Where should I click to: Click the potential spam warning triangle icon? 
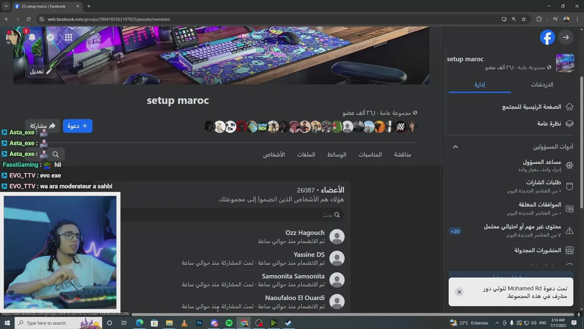569,231
